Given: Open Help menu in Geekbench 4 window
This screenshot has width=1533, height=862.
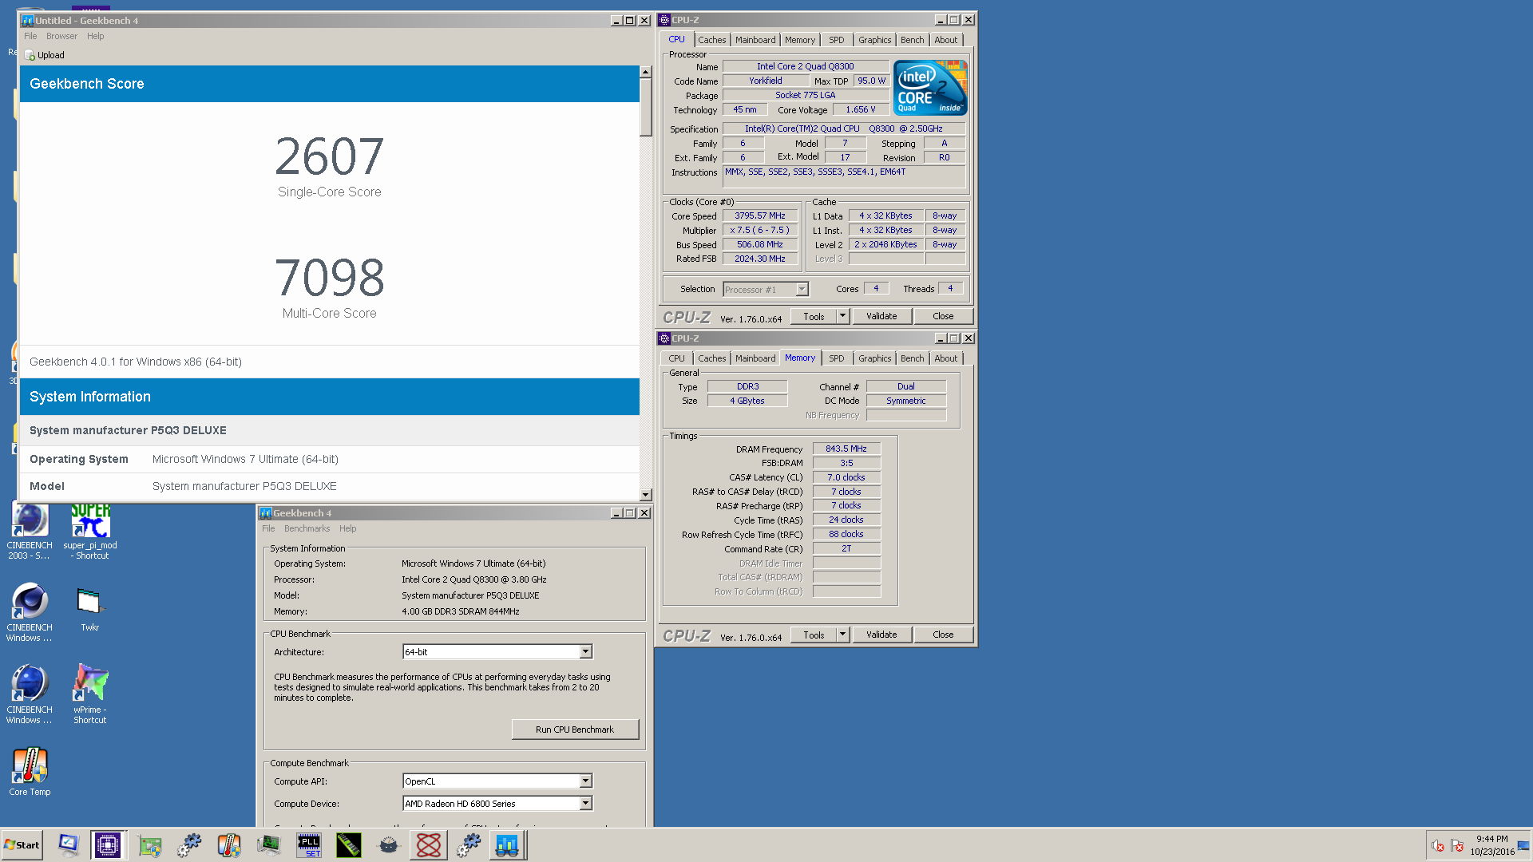Looking at the screenshot, I should pyautogui.click(x=347, y=528).
